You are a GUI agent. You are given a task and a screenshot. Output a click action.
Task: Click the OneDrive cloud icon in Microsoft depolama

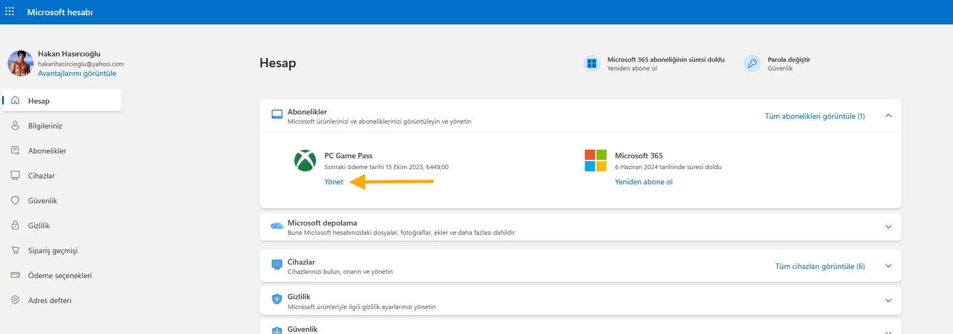(x=277, y=226)
